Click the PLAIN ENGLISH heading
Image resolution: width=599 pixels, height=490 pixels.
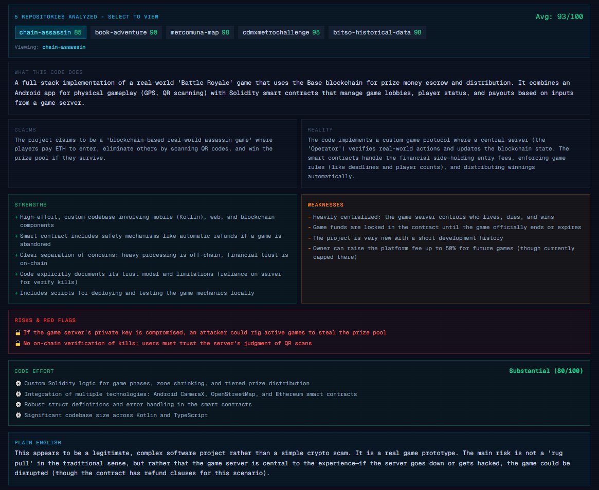[38, 442]
